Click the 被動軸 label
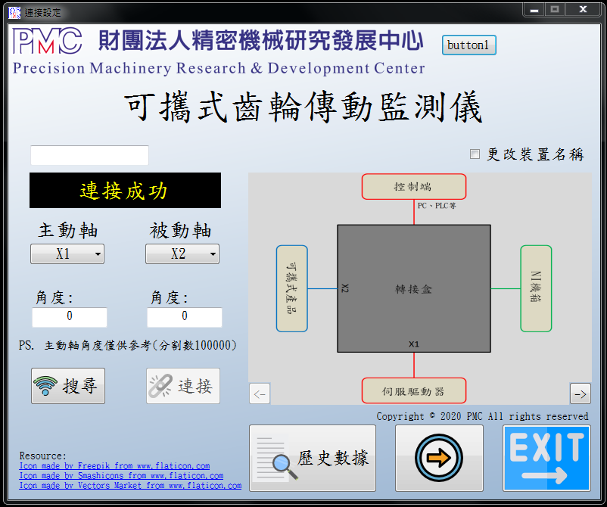The image size is (607, 507). tap(180, 231)
